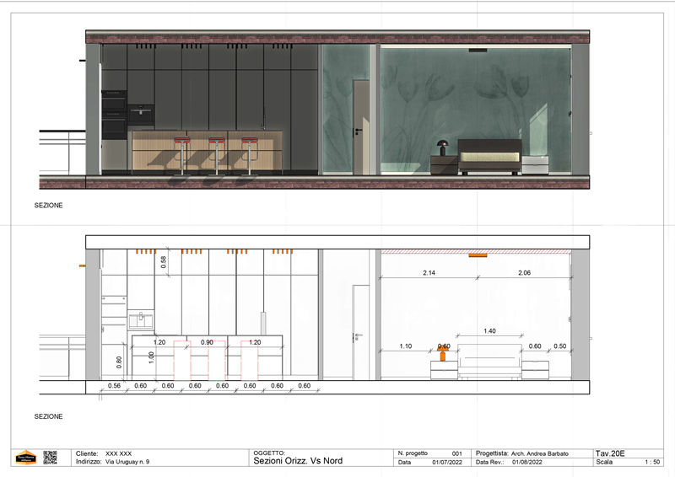
Task: Click the 'Via Uruguay n. 9' address
Action: 127,462
